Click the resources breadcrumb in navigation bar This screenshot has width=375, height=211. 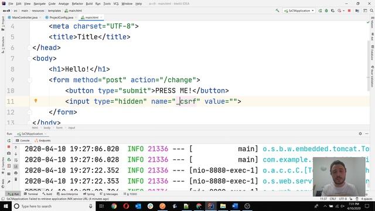click(38, 11)
